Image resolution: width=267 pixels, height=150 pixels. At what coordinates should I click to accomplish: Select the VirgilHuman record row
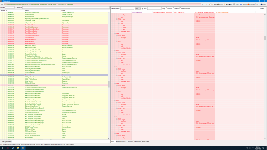tap(54, 81)
